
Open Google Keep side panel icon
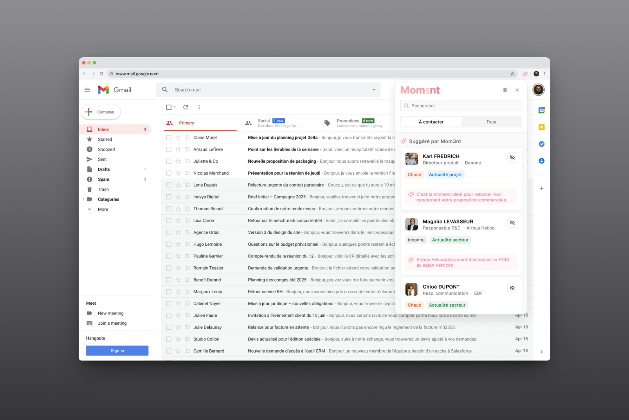coord(541,127)
